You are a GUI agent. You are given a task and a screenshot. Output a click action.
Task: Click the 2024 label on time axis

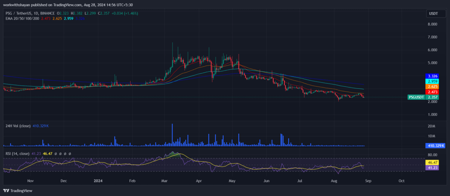coord(97,180)
